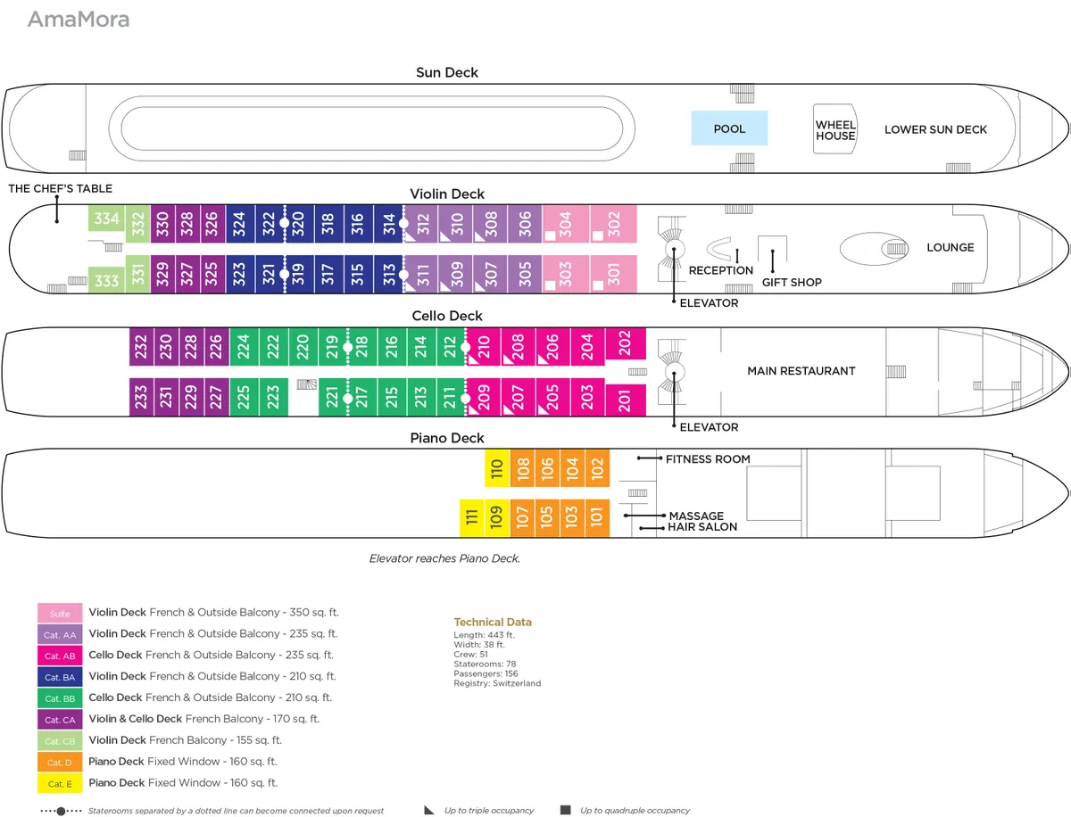Viewport: 1071px width, 817px height.
Task: Select cabin 310 with triple occupancy
Action: click(x=456, y=222)
